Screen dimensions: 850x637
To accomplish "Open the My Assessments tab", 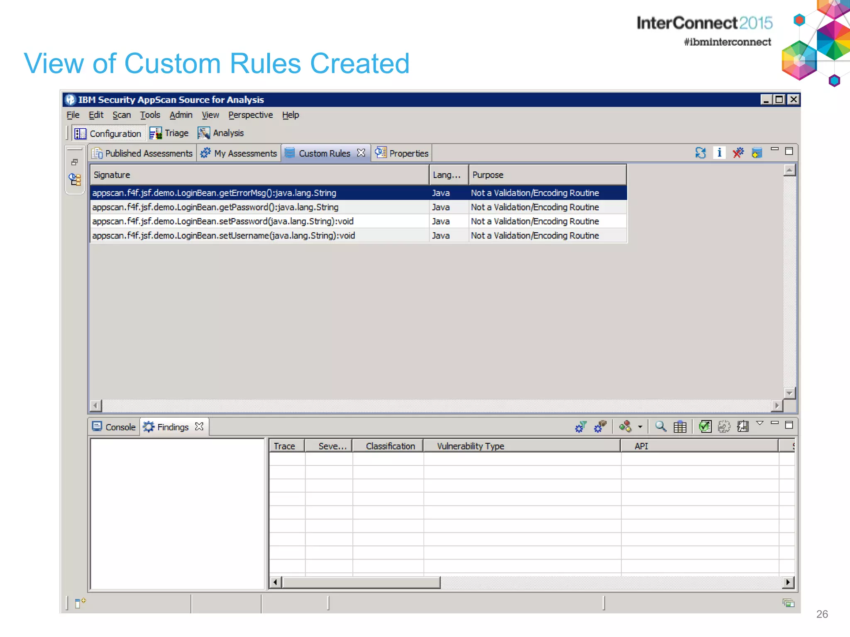I will point(239,153).
